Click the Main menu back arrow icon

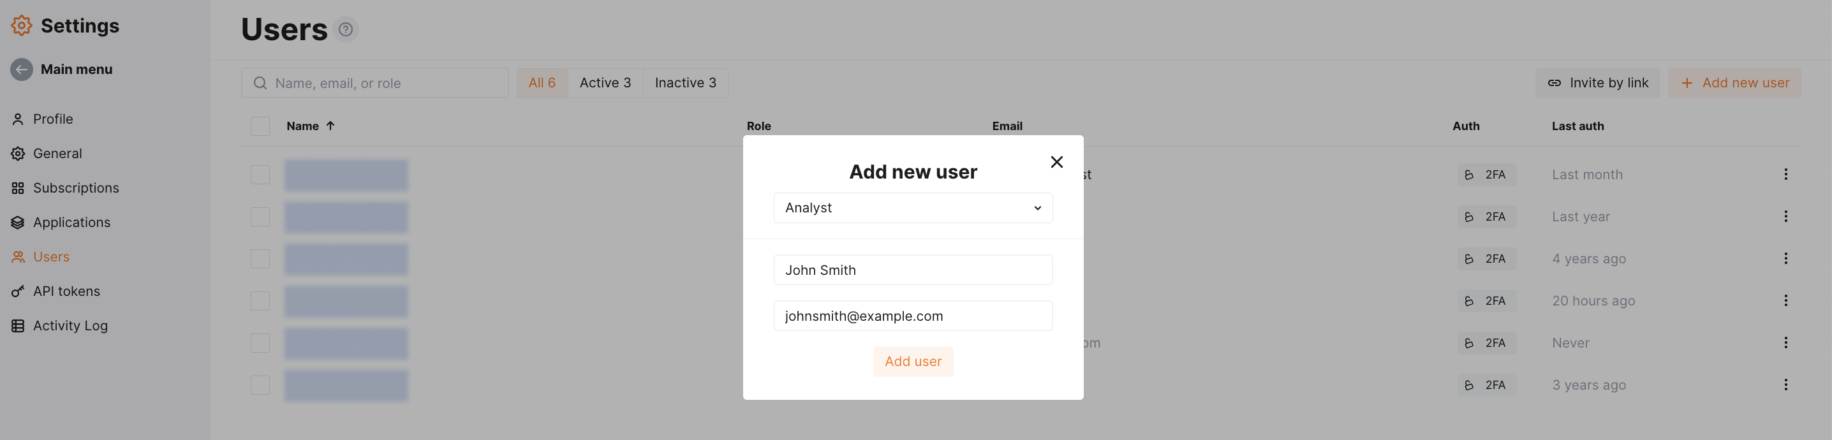coord(21,69)
